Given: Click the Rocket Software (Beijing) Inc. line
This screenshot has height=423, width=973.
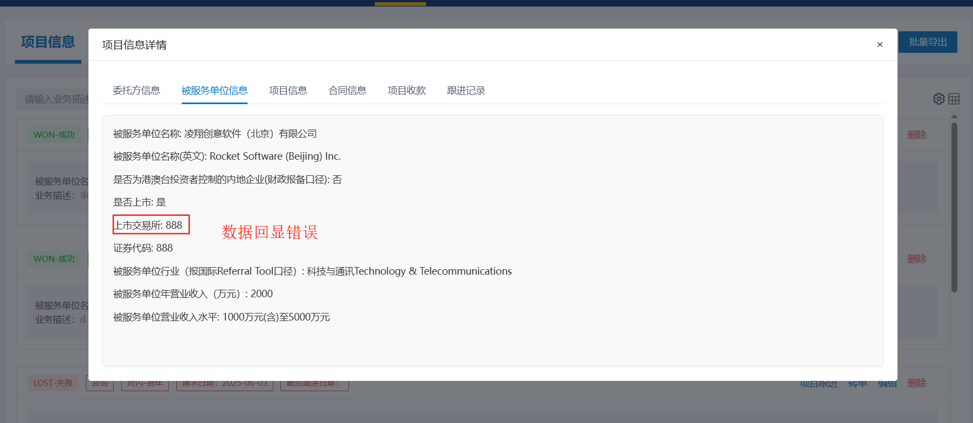Looking at the screenshot, I should click(x=227, y=156).
